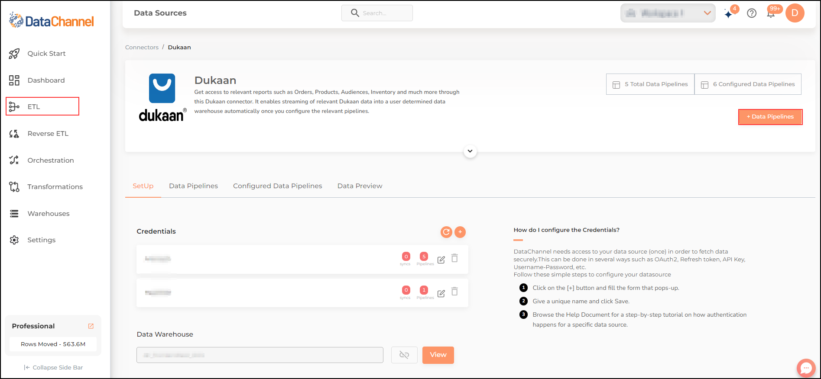Switch to the Data Pipelines tab
This screenshot has width=821, height=379.
click(193, 186)
